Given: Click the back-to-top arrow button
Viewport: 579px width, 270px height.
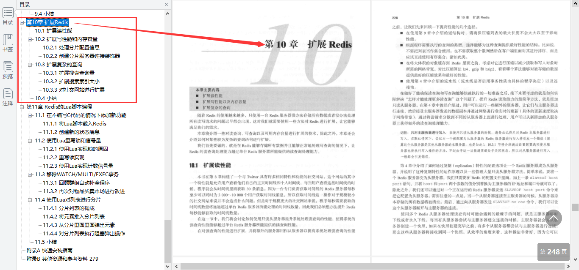Looking at the screenshot, I should (x=554, y=218).
